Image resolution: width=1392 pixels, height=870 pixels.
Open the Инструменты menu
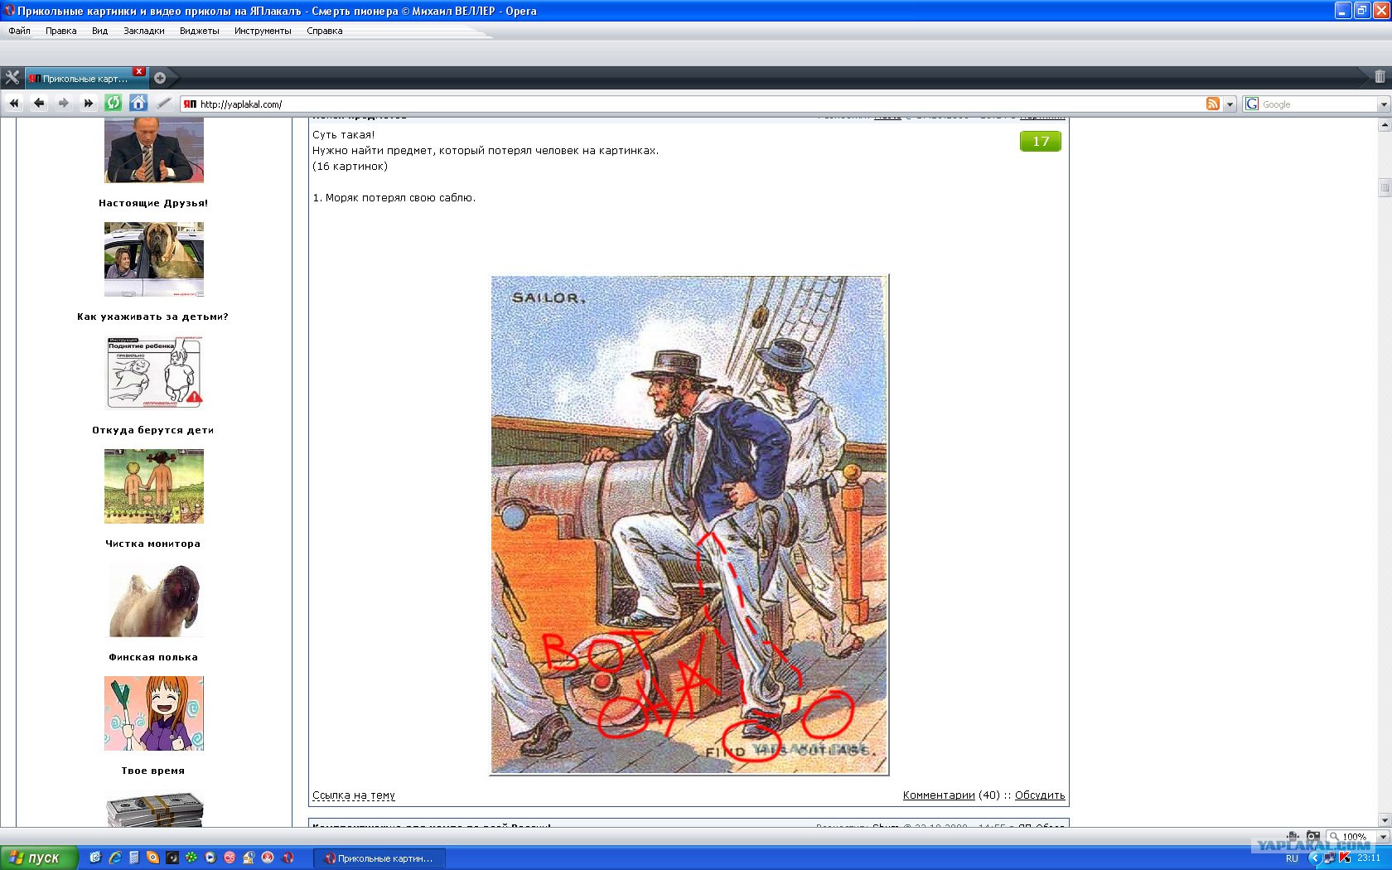pos(263,31)
